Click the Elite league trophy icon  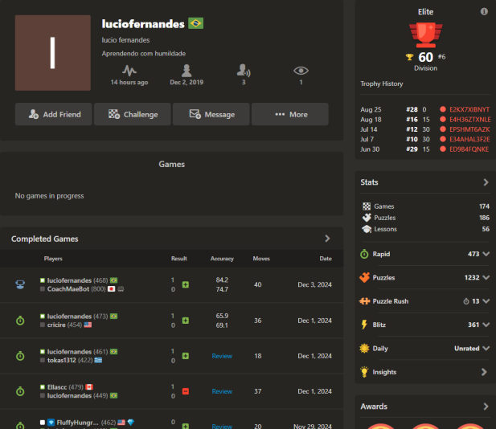425,35
